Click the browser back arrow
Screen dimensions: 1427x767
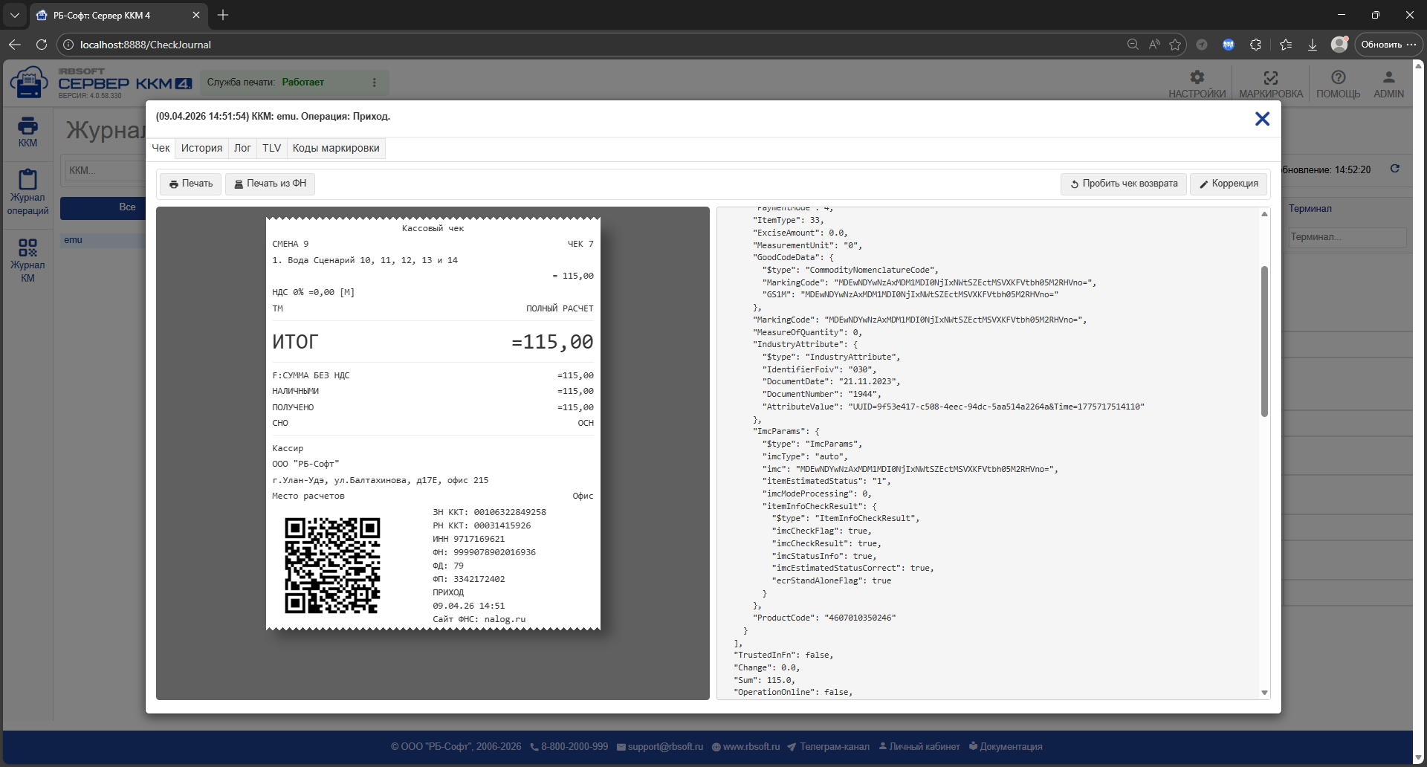tap(15, 45)
